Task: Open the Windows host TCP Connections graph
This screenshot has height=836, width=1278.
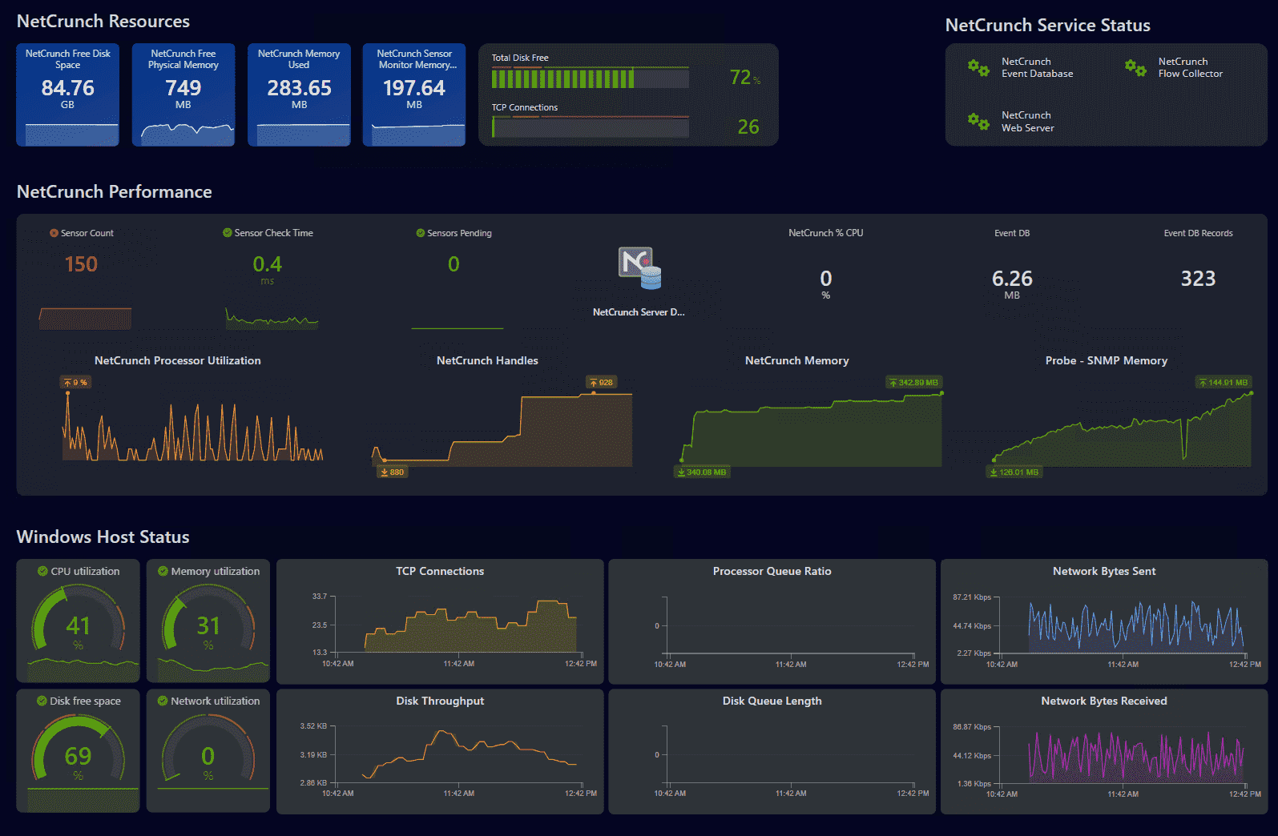Action: tap(440, 621)
